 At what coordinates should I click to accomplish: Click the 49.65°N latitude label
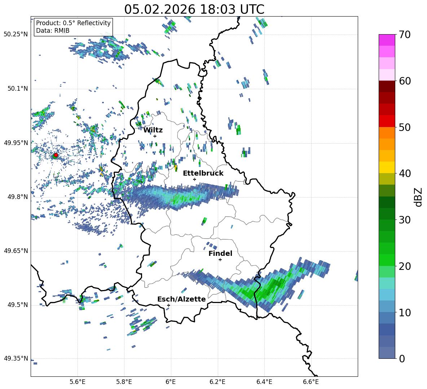[x=16, y=250]
